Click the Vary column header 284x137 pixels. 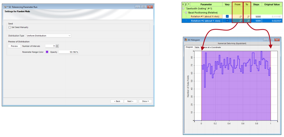point(227,4)
